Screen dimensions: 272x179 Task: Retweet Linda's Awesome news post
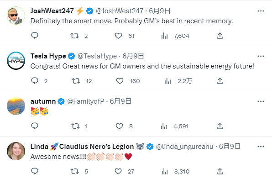74,171
